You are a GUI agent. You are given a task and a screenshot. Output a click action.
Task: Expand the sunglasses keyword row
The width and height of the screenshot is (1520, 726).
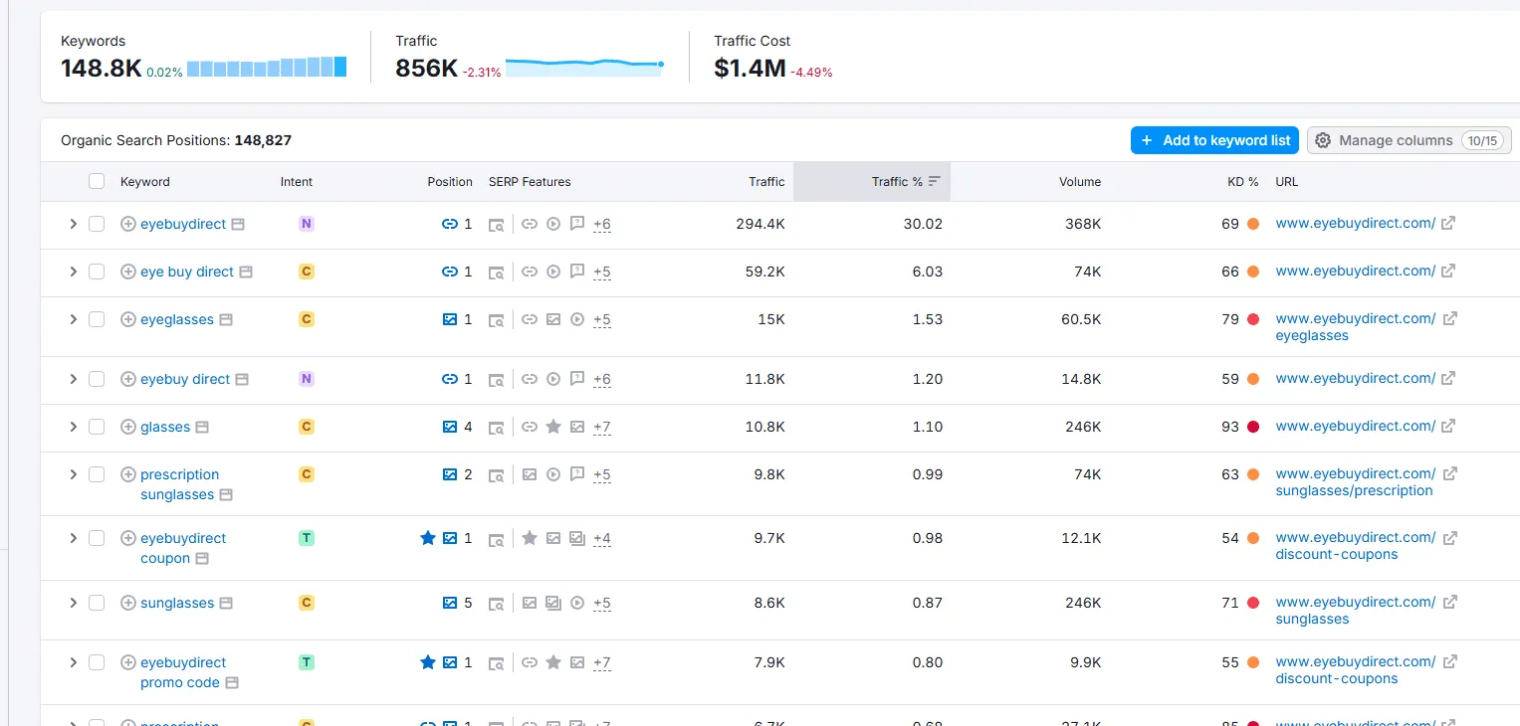73,602
